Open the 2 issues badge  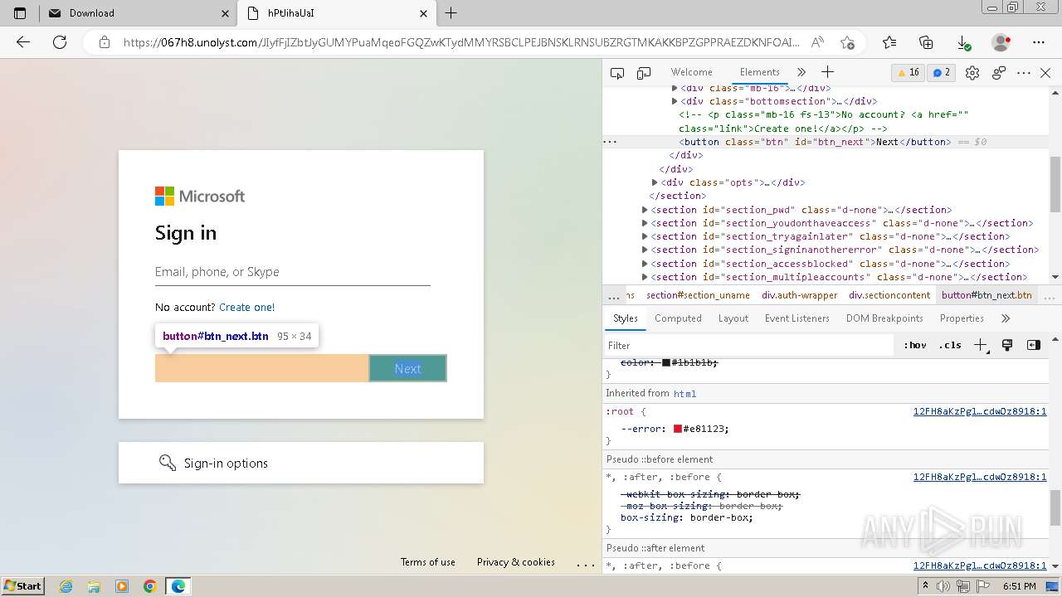pos(942,73)
